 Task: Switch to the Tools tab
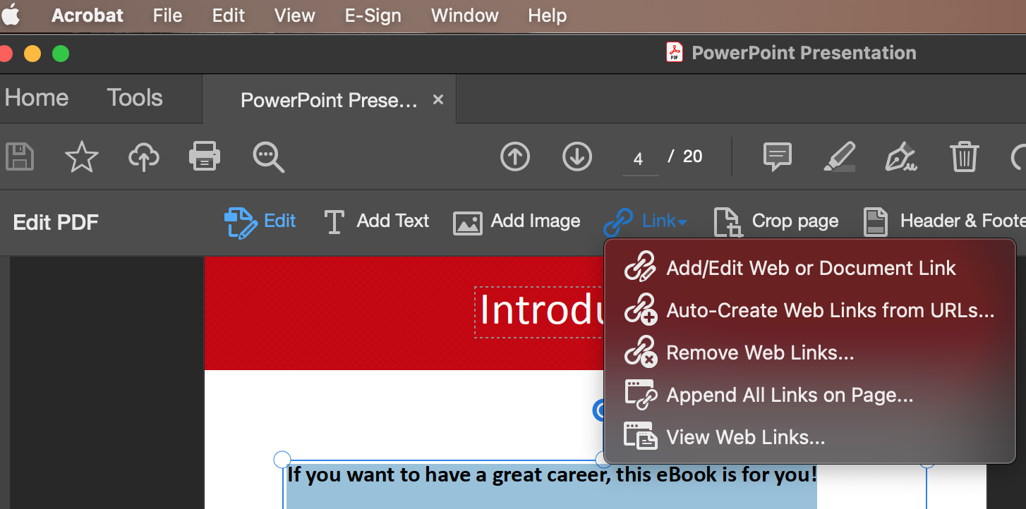[134, 97]
